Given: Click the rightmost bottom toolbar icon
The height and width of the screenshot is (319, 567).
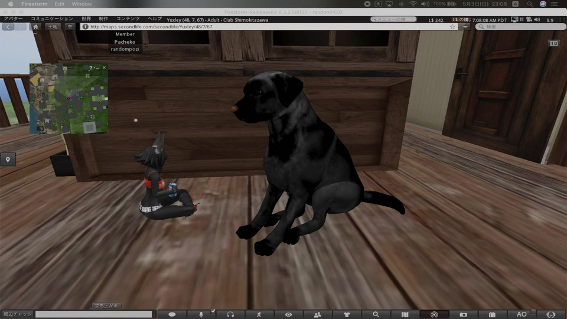Looking at the screenshot, I should click(x=550, y=314).
